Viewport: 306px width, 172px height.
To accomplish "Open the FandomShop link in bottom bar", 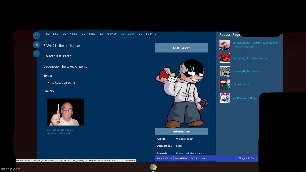I will 164,158.
